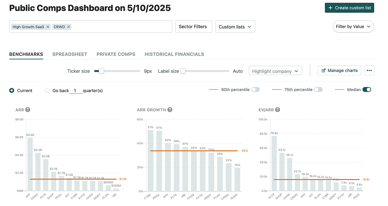This screenshot has width=388, height=206.
Task: Open ARR chart help question icon
Action: tap(28, 110)
